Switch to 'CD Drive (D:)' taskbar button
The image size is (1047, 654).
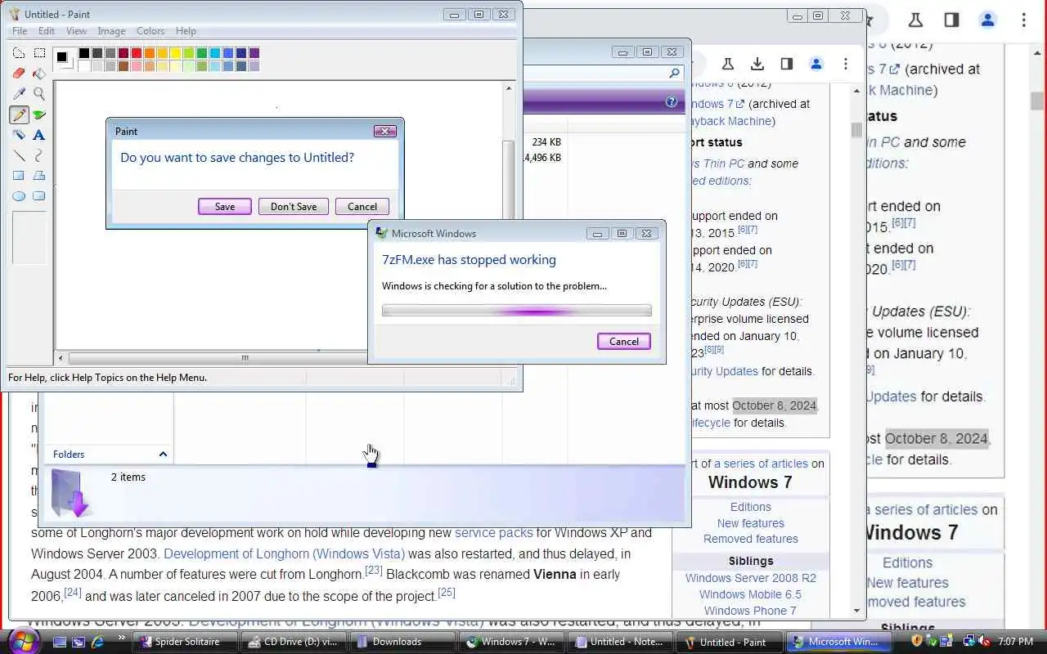click(x=294, y=642)
